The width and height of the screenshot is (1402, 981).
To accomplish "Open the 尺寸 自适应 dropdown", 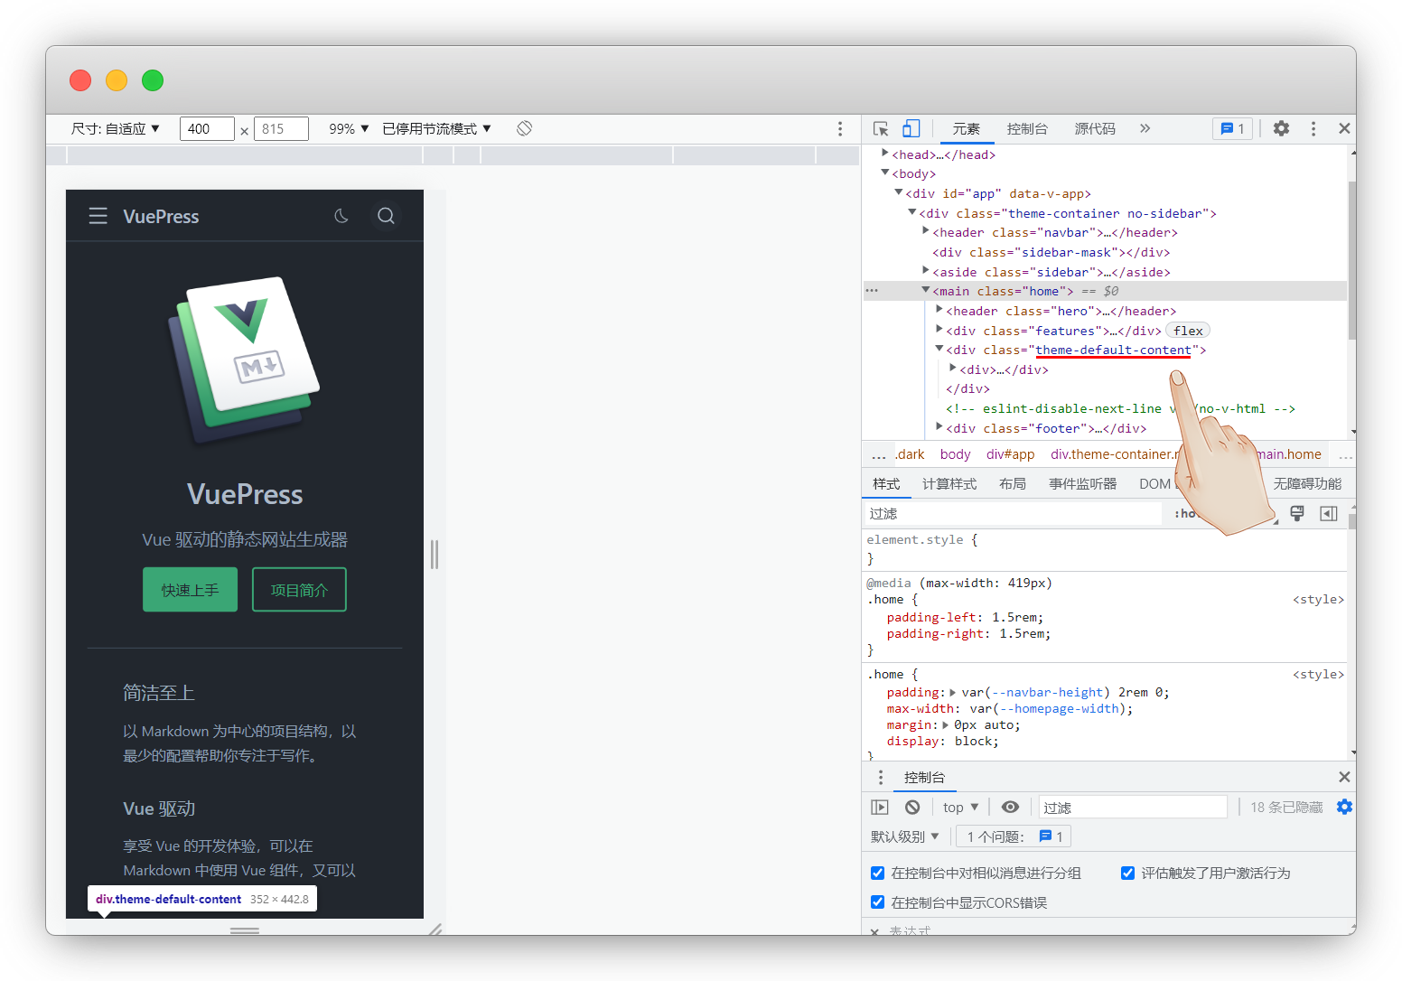I will point(117,128).
